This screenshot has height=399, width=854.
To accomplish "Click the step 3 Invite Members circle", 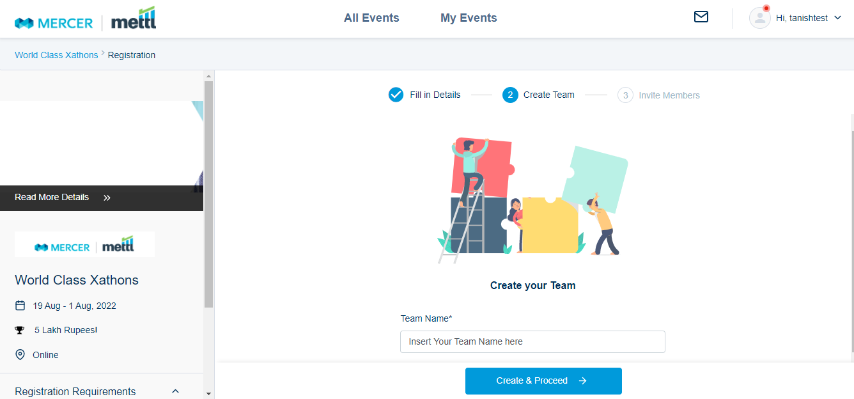I will pos(625,95).
